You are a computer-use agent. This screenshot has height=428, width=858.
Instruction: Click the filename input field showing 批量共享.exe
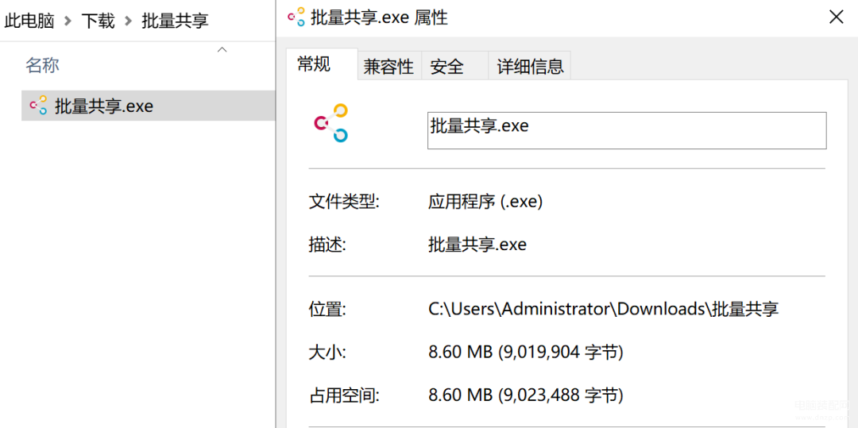point(627,131)
